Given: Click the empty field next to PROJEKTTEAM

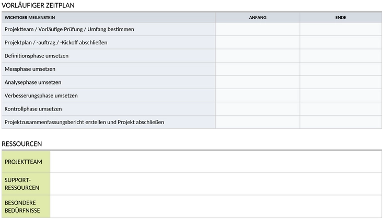Looking at the screenshot, I should [216, 162].
